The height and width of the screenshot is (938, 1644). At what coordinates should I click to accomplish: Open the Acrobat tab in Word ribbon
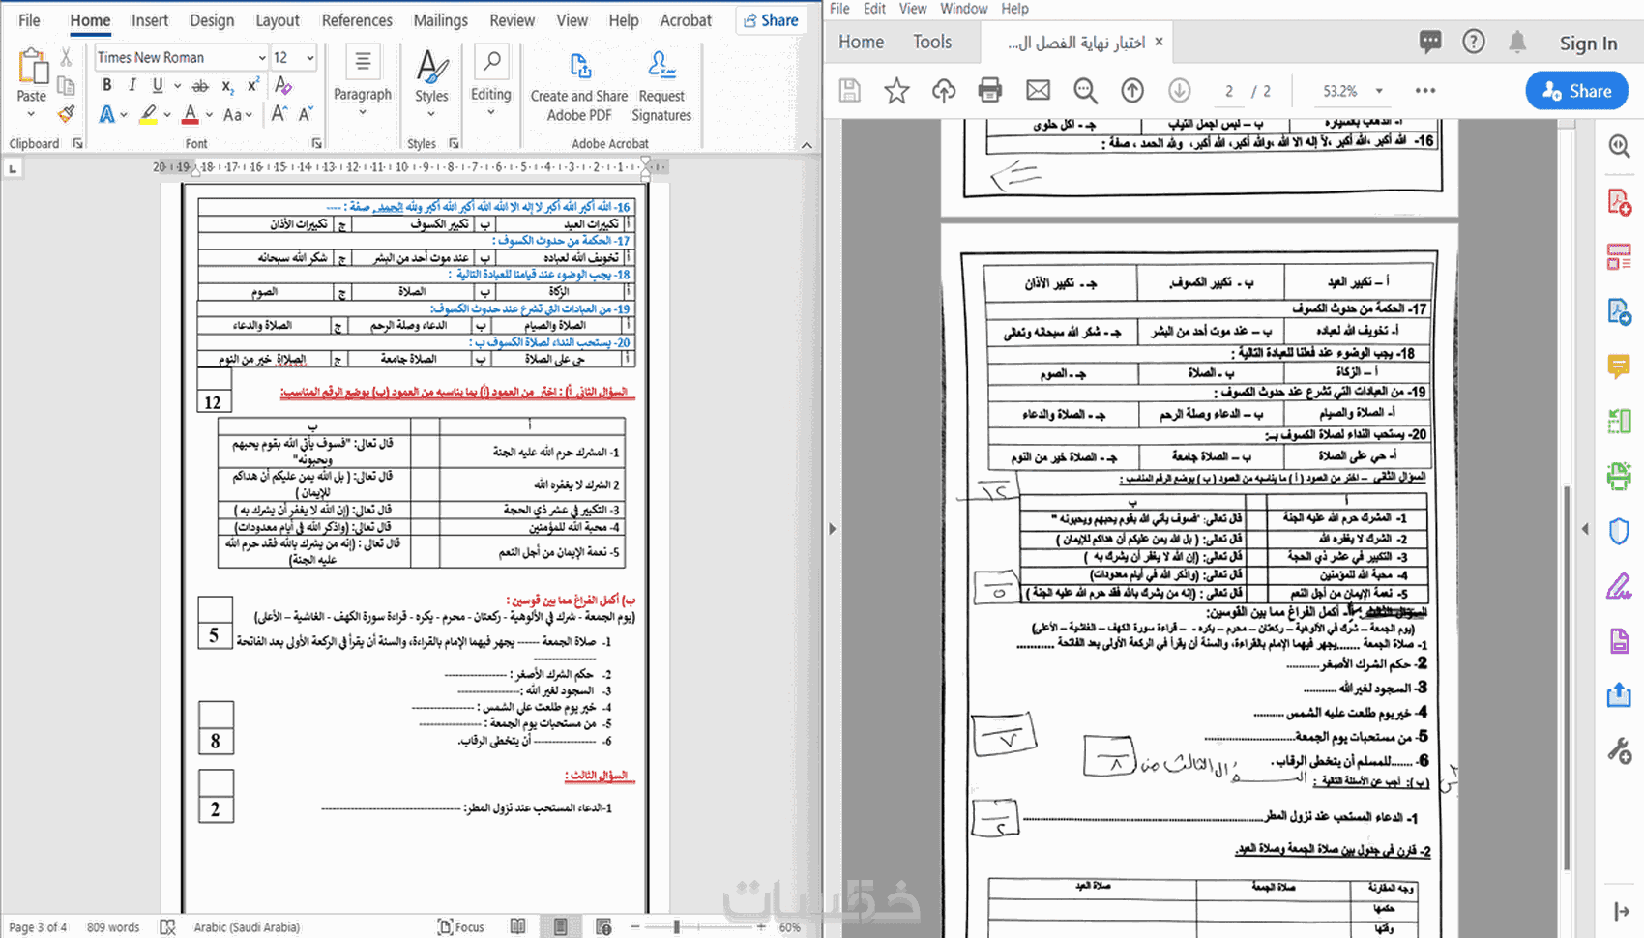[686, 20]
